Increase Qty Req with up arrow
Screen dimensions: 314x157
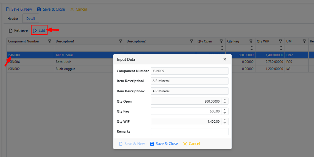click(x=225, y=110)
